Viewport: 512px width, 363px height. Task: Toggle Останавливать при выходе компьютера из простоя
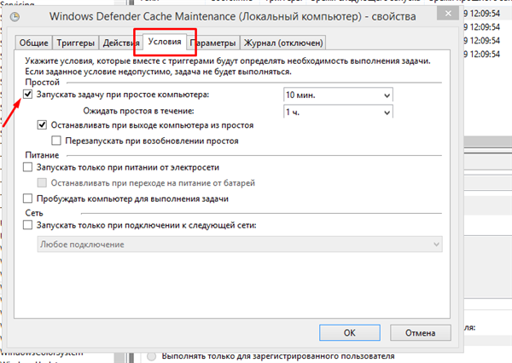point(42,125)
